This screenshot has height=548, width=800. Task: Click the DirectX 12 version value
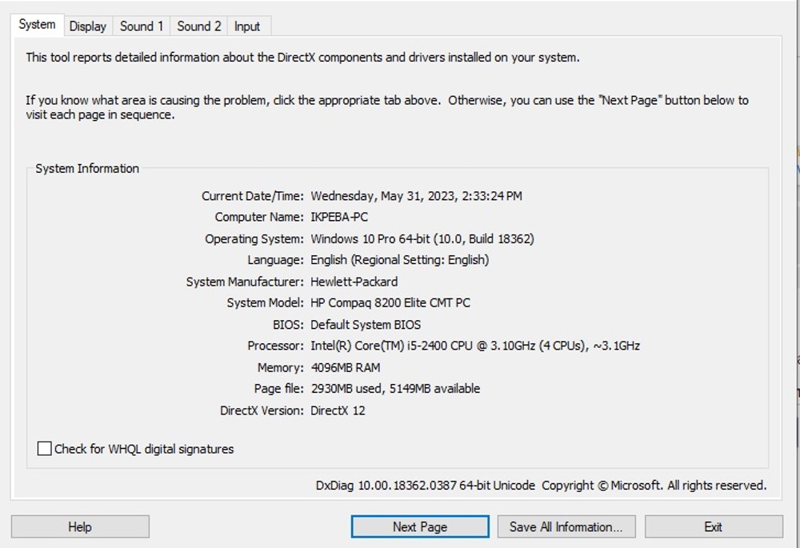pyautogui.click(x=338, y=411)
